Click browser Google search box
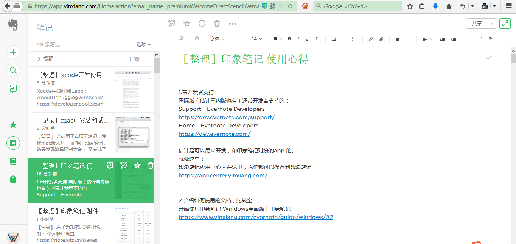The image size is (516, 244). pos(357,6)
